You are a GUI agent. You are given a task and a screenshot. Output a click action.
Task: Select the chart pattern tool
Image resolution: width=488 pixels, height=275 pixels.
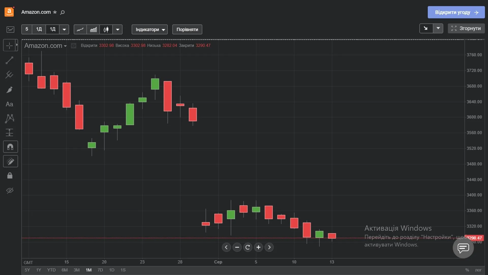coord(9,118)
